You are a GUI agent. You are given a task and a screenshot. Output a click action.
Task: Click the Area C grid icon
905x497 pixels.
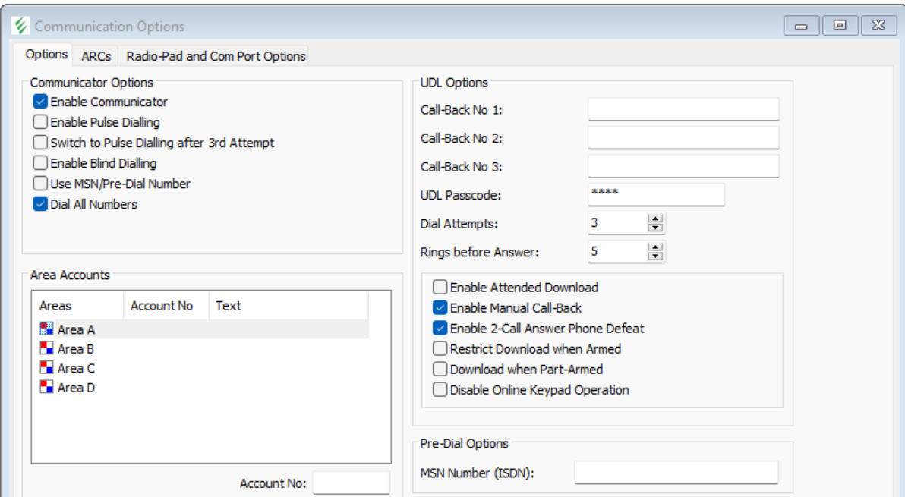pyautogui.click(x=46, y=368)
